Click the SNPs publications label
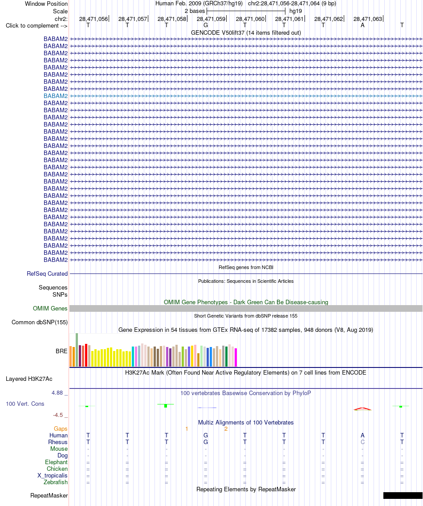 [60, 294]
